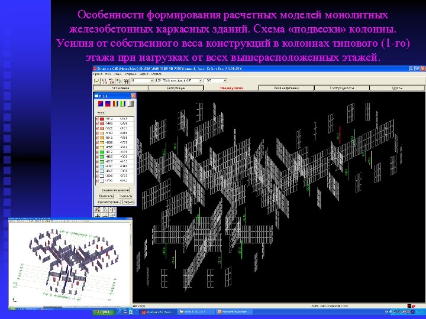The image size is (426, 319).
Task: Click the Windows Start (пуск) button
Action: click(x=104, y=313)
